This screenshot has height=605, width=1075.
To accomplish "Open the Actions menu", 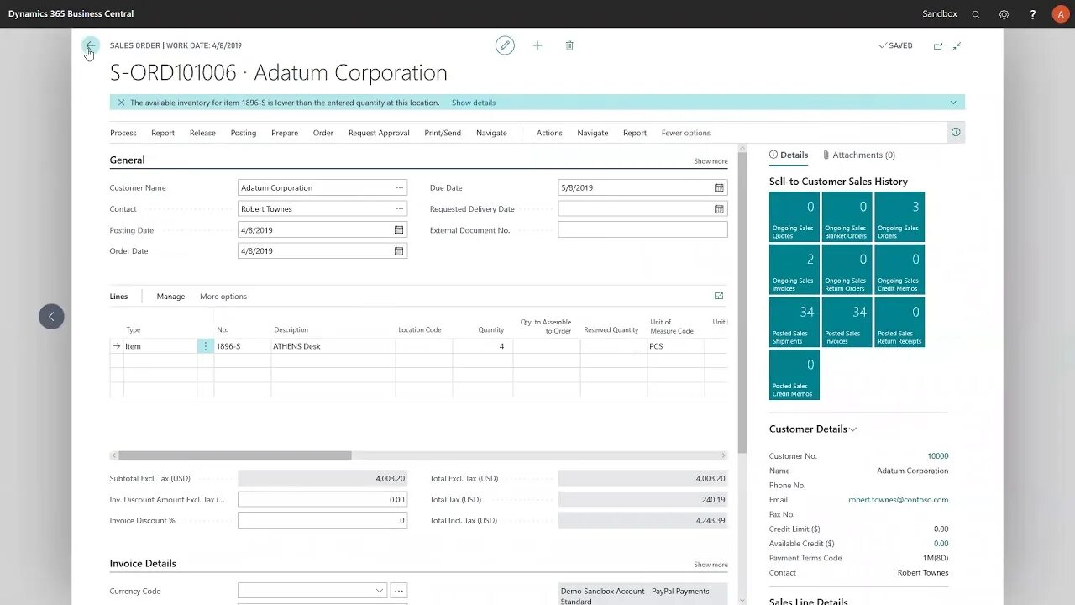I will point(549,133).
